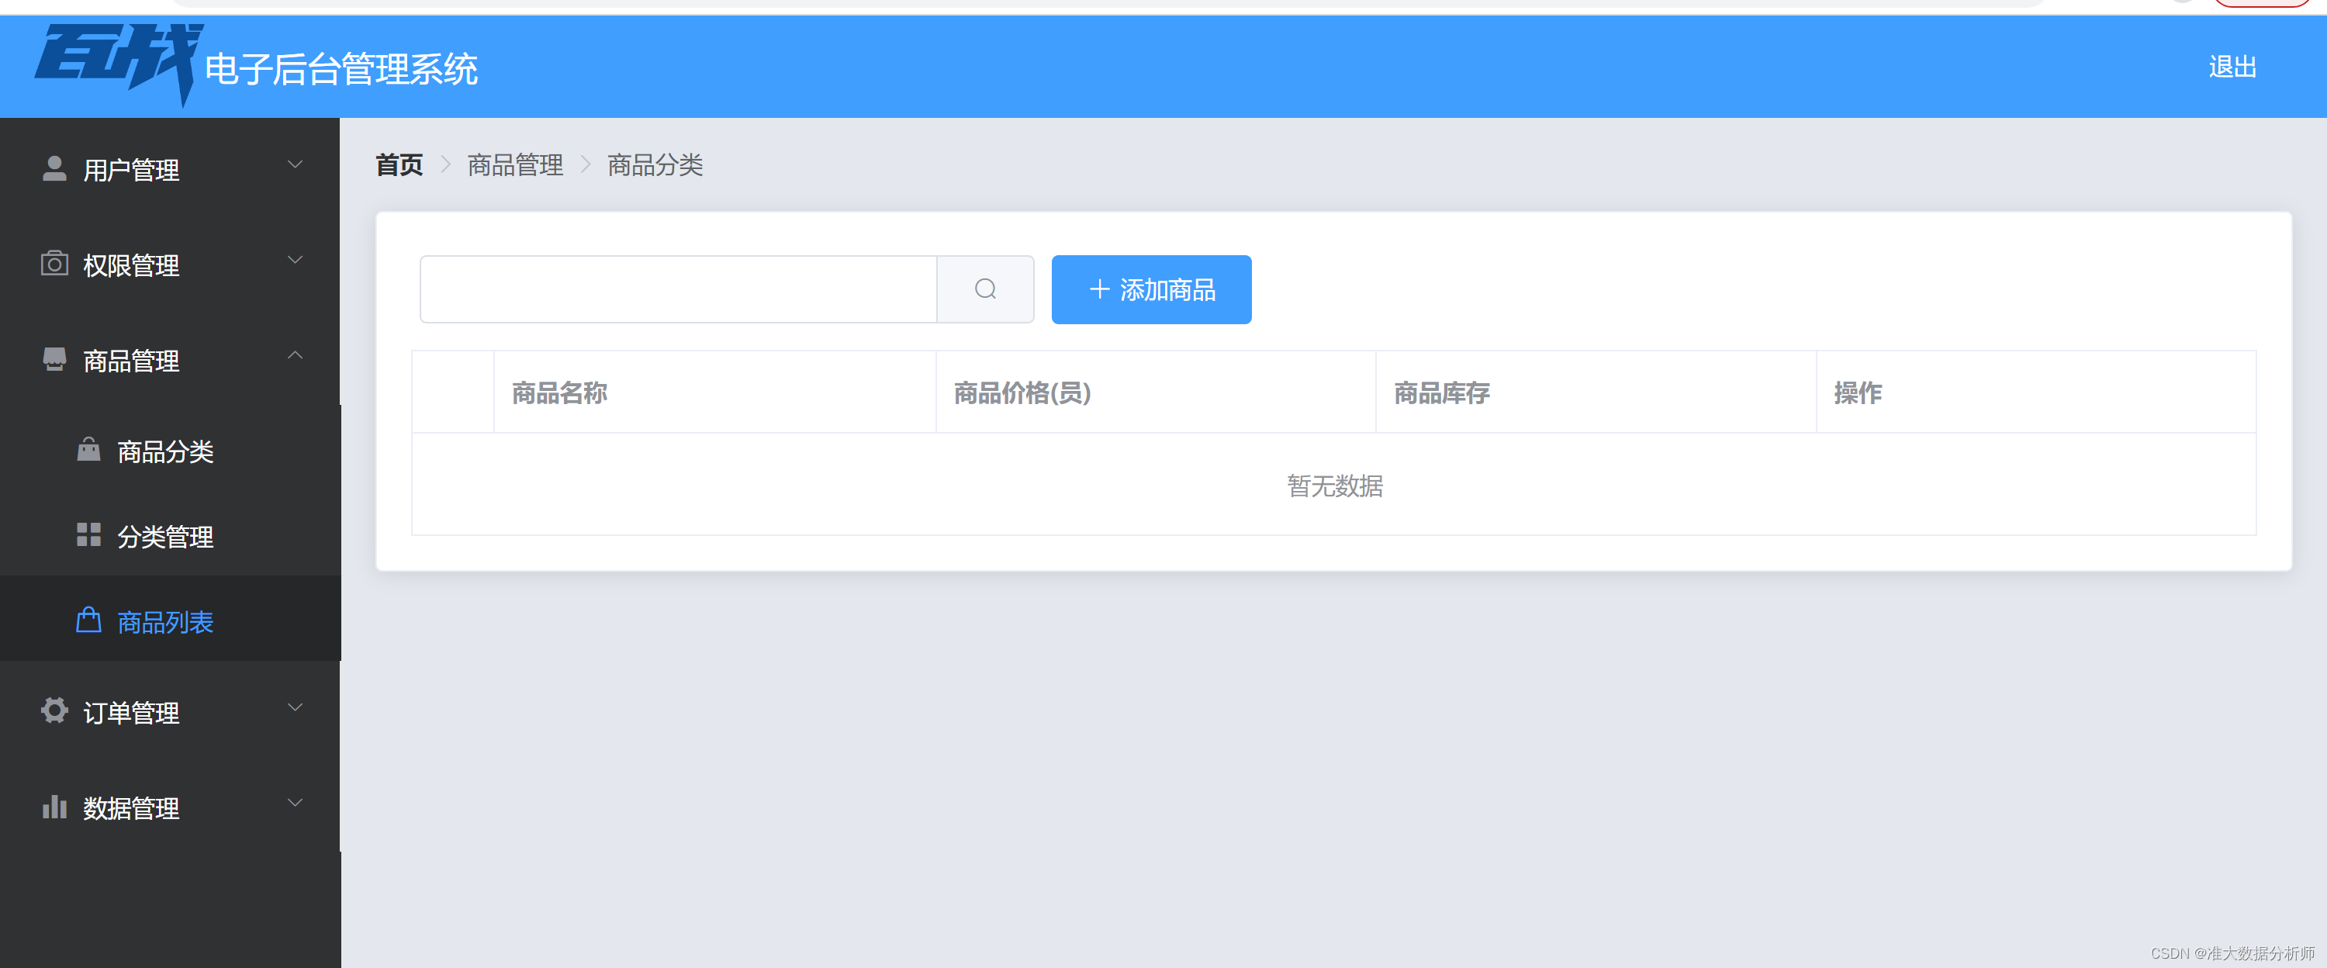The image size is (2327, 968).
Task: Expand the 权限管理 menu chevron
Action: (295, 261)
